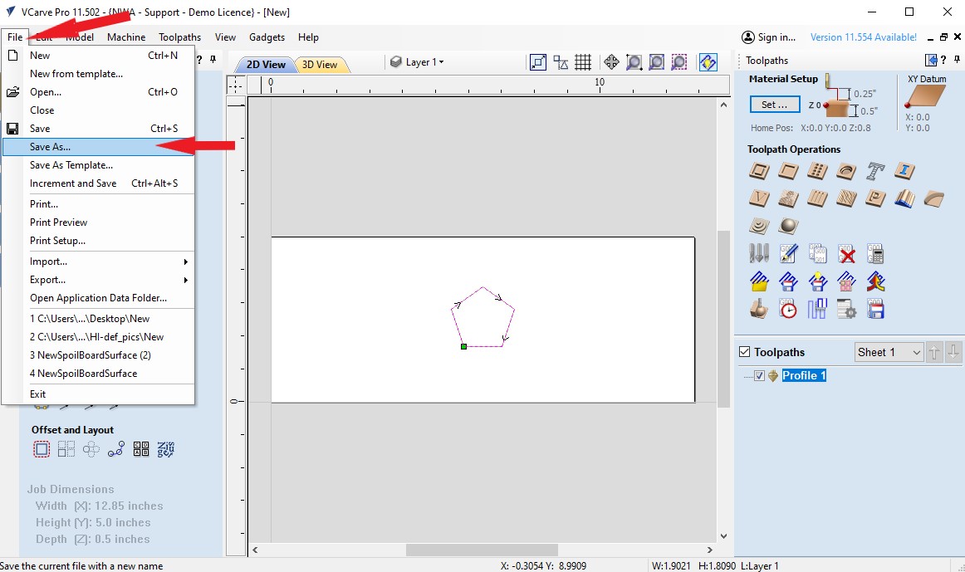
Task: Click the snap-to-grid toolbar icon
Action: (x=583, y=62)
